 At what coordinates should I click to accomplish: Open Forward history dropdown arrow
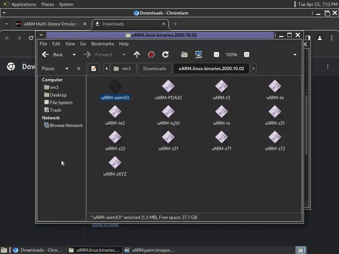[124, 55]
